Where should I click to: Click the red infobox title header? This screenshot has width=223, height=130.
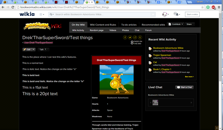coord(116,60)
